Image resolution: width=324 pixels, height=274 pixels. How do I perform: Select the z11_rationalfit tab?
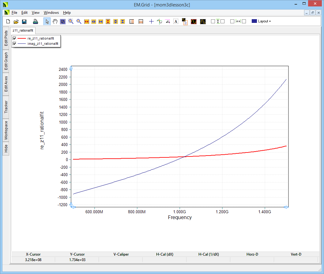pyautogui.click(x=23, y=31)
